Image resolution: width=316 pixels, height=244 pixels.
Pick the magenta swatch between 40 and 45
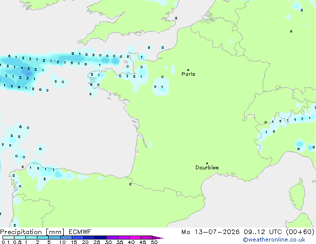135,238
